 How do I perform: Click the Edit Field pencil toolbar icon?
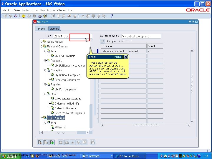coord(82,16)
